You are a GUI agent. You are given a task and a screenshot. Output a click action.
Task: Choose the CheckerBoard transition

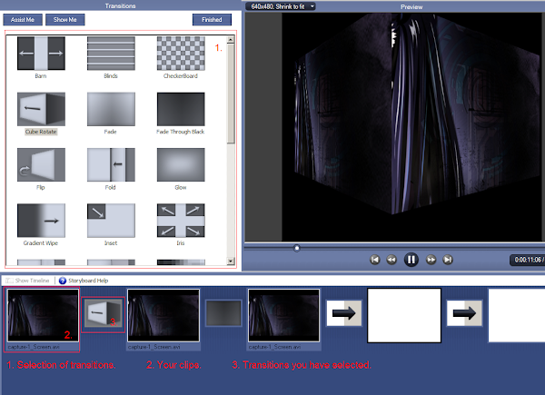tap(181, 54)
